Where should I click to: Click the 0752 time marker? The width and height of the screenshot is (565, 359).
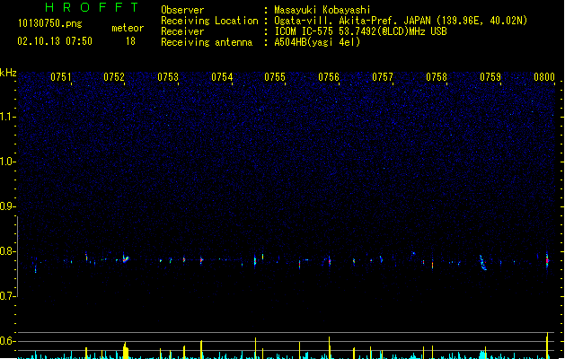(114, 77)
